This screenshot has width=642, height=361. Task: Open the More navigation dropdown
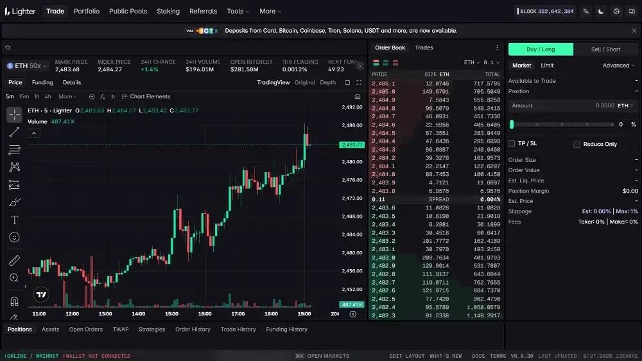tap(270, 12)
